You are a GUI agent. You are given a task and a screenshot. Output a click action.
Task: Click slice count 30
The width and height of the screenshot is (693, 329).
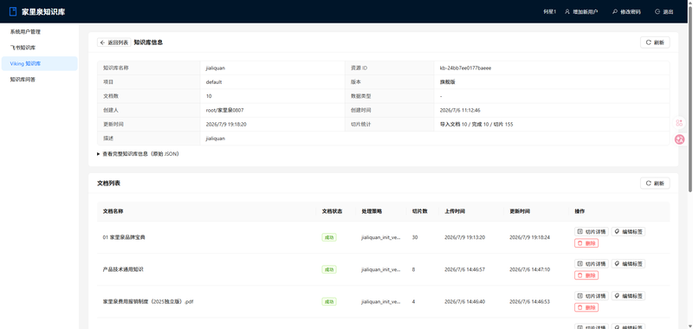415,237
